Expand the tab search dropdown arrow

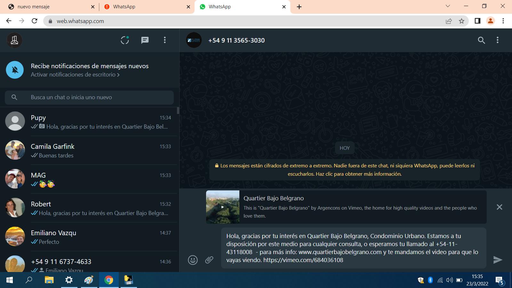point(448,6)
